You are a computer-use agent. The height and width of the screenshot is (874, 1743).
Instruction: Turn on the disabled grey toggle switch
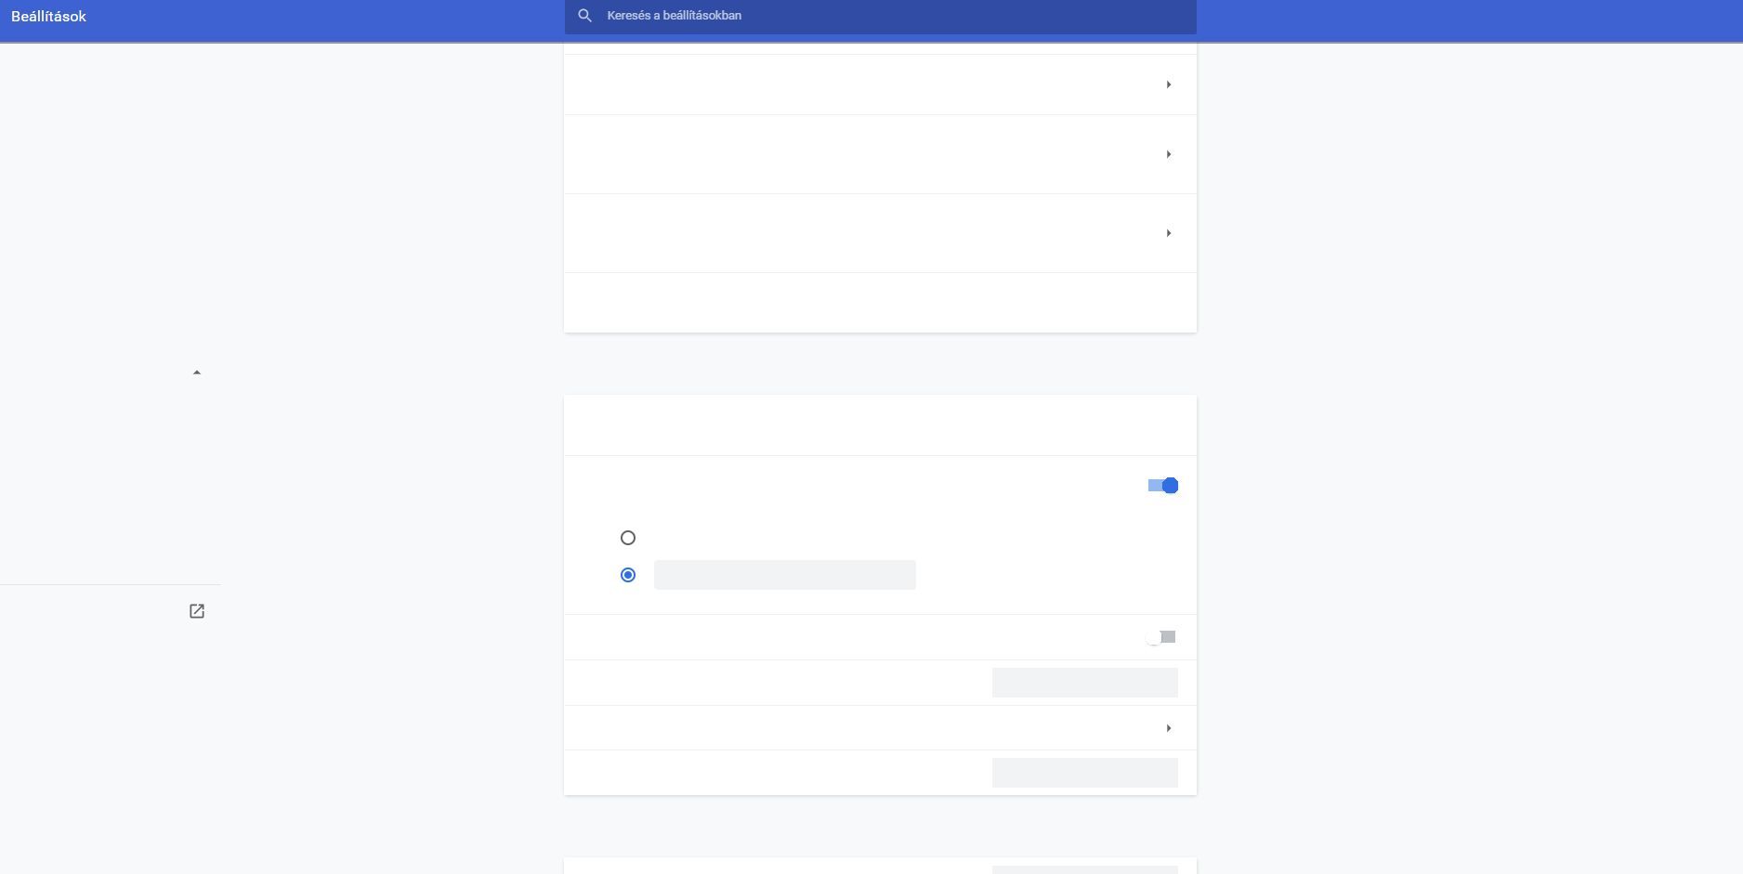click(1161, 637)
